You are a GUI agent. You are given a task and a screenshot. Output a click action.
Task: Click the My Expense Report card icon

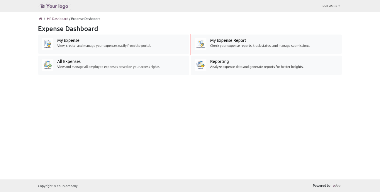pyautogui.click(x=201, y=44)
